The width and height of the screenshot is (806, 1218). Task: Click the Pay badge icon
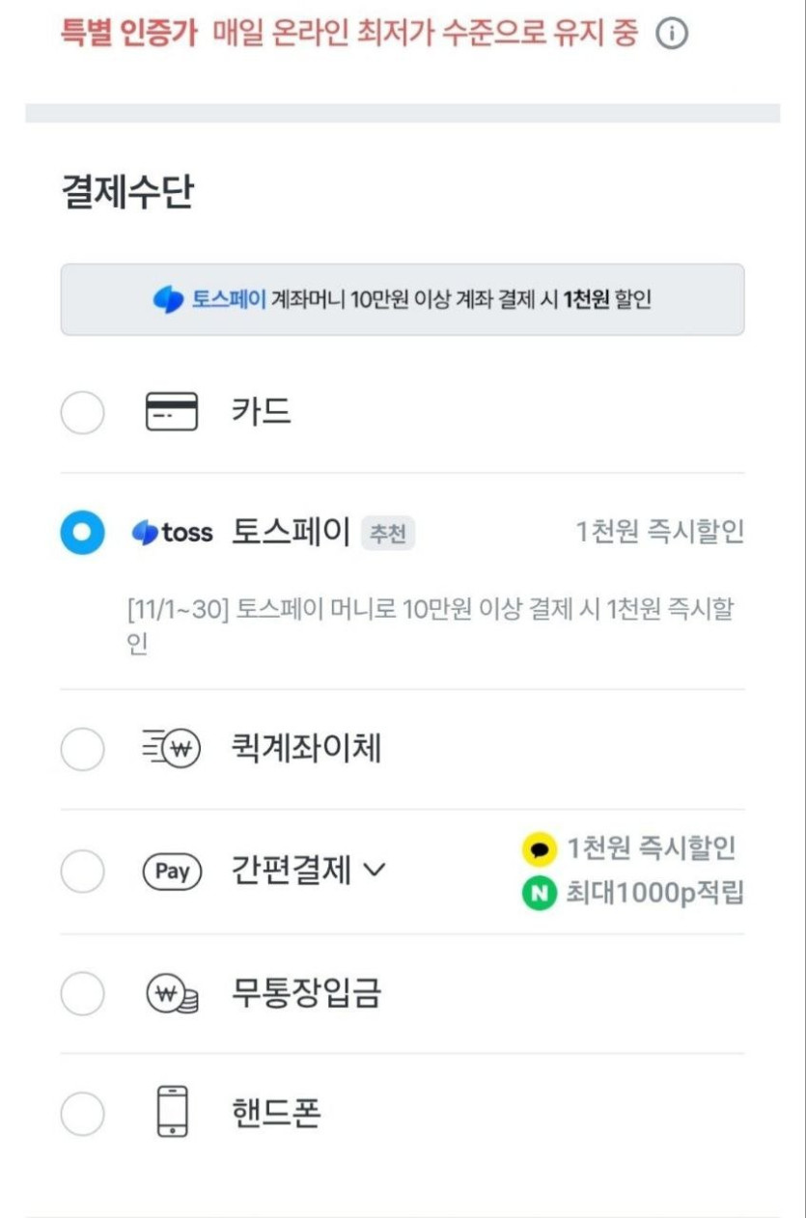click(x=172, y=872)
